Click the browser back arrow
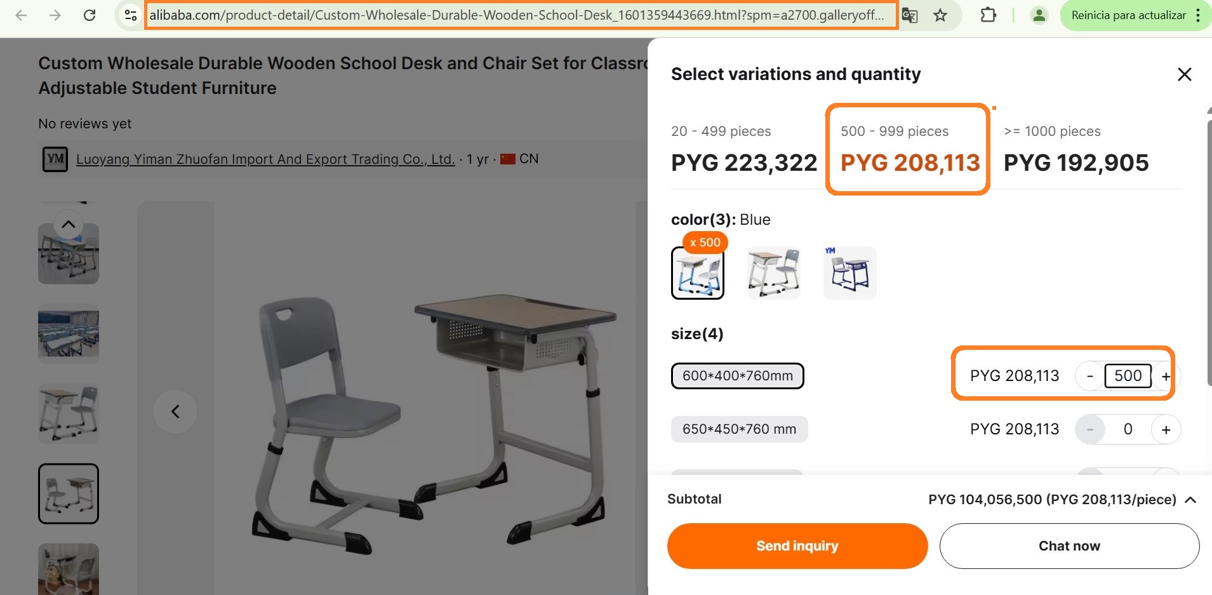The image size is (1212, 595). [x=21, y=15]
